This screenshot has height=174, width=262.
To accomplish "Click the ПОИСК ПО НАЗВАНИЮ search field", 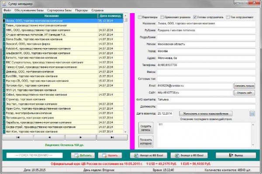I will click(x=34, y=155).
